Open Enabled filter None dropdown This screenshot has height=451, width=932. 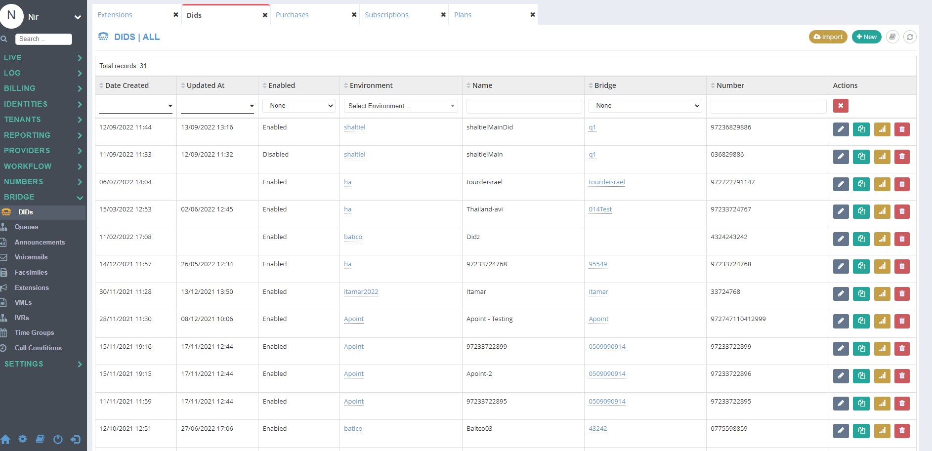point(299,106)
